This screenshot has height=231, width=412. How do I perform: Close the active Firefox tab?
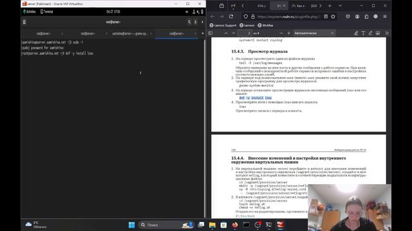[x=284, y=6]
